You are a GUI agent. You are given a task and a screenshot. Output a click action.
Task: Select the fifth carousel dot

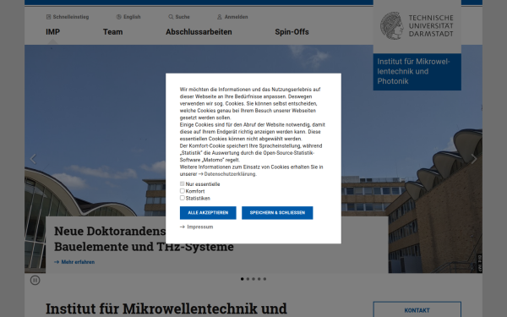[x=264, y=279]
